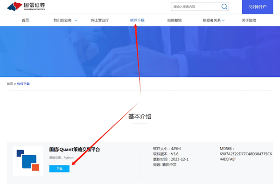Select 软件下载 navigation tab

coord(137,21)
